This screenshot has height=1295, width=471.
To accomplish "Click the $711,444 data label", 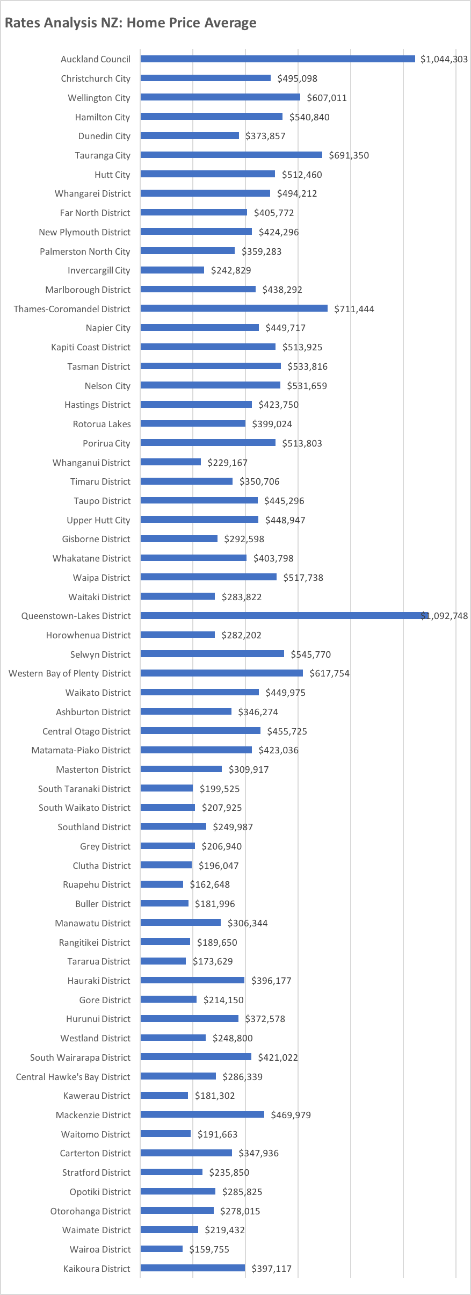I will coord(354,309).
